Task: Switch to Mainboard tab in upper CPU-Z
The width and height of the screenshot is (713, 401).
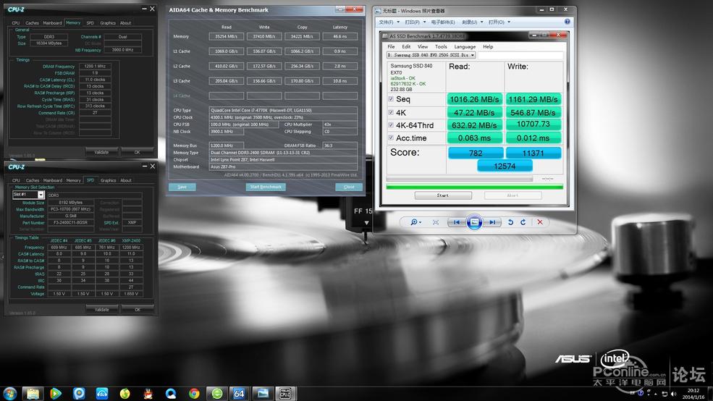Action: [x=52, y=22]
